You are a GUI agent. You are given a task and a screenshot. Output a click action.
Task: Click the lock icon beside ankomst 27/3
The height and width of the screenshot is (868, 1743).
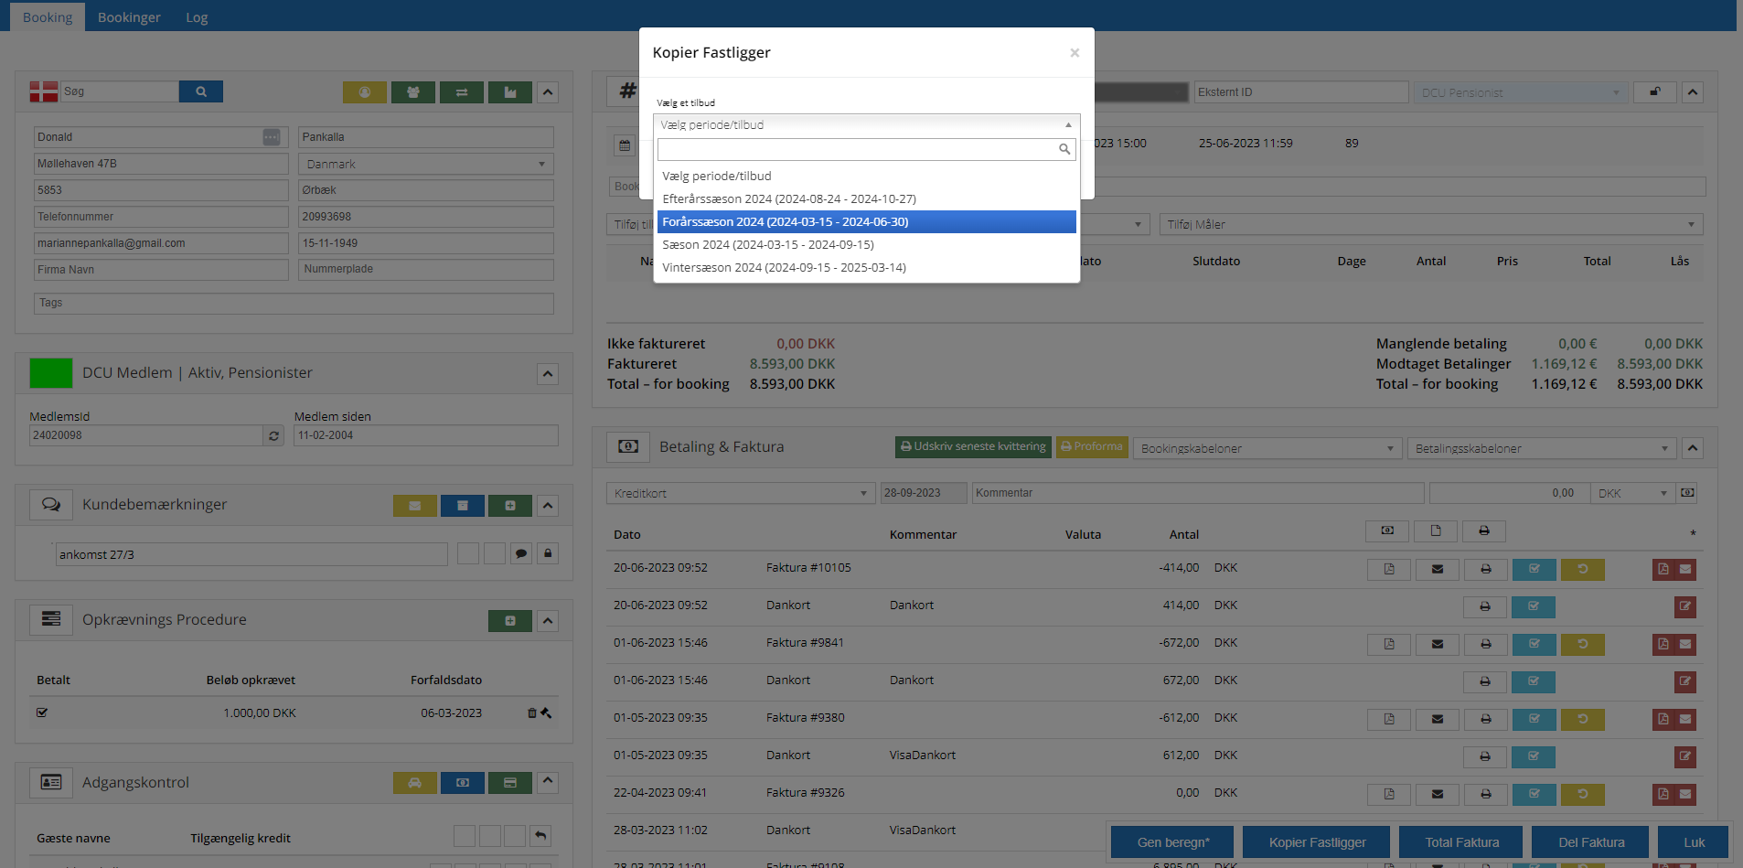[x=548, y=554]
